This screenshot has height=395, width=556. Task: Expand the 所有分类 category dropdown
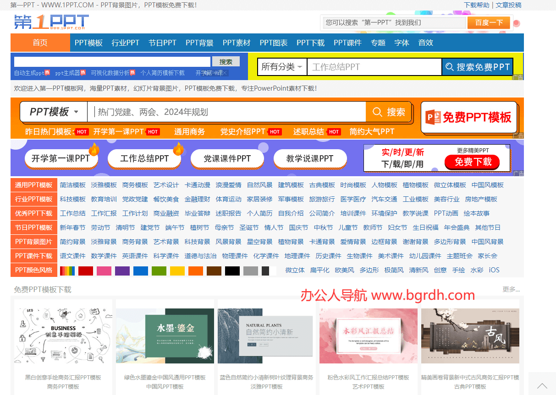281,67
